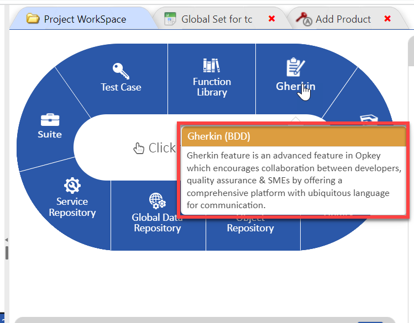This screenshot has width=414, height=323.
Task: Select the Test Case label
Action: click(x=121, y=87)
